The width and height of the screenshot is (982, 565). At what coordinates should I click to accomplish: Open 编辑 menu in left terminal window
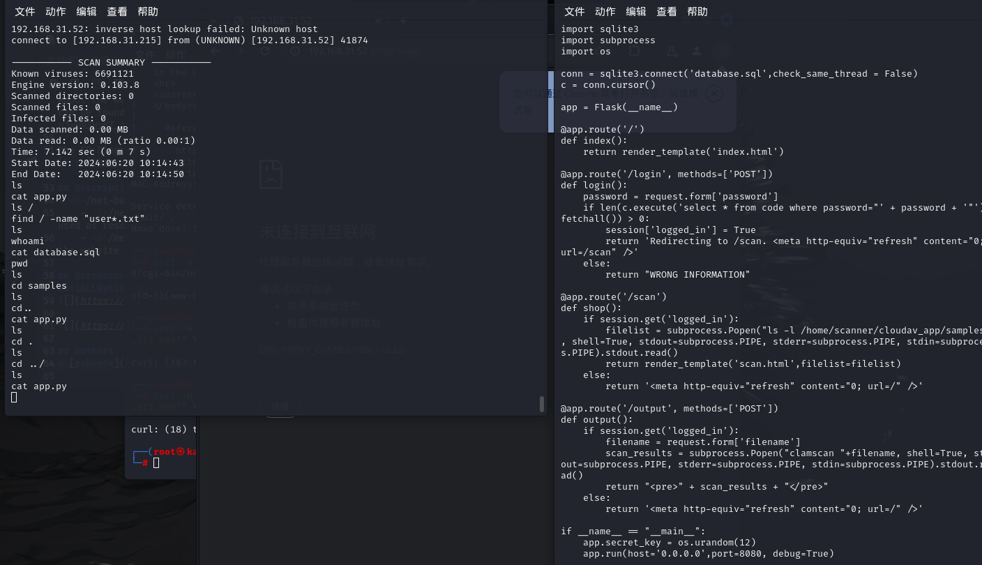point(86,12)
